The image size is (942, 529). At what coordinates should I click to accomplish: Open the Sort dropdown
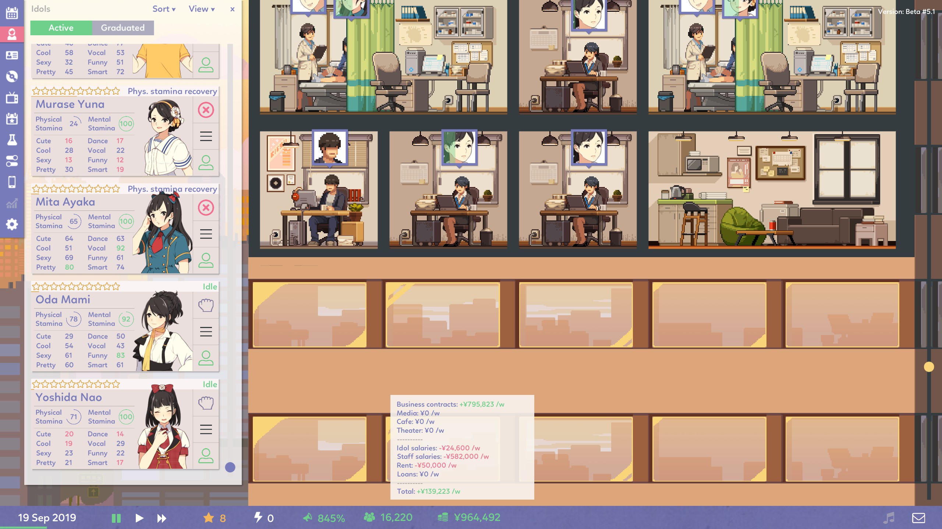click(164, 9)
